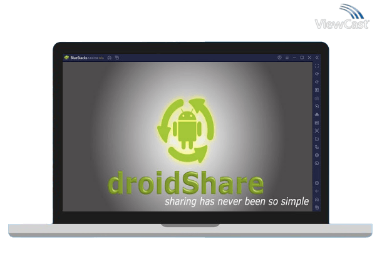
Task: Decrease volume using the lower speaker icon
Action: [317, 82]
